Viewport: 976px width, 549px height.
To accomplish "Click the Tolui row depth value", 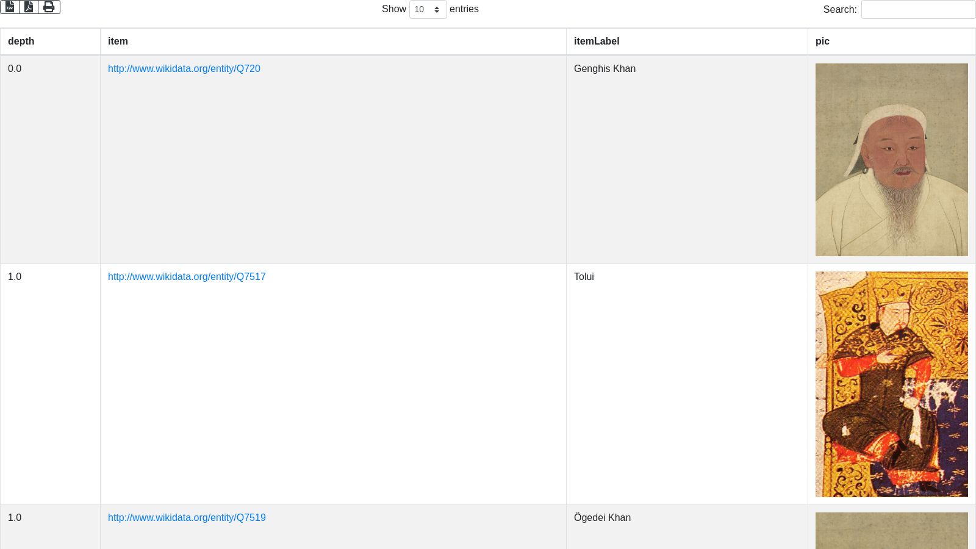I will click(15, 277).
